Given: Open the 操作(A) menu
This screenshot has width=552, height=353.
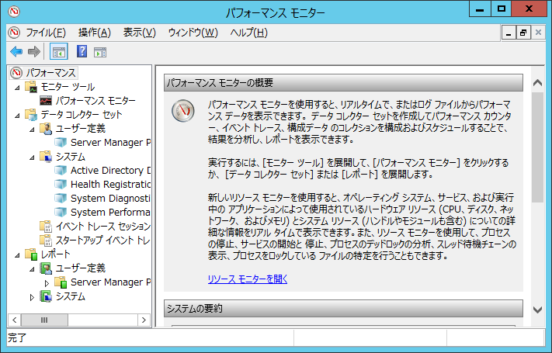Looking at the screenshot, I should tap(95, 33).
